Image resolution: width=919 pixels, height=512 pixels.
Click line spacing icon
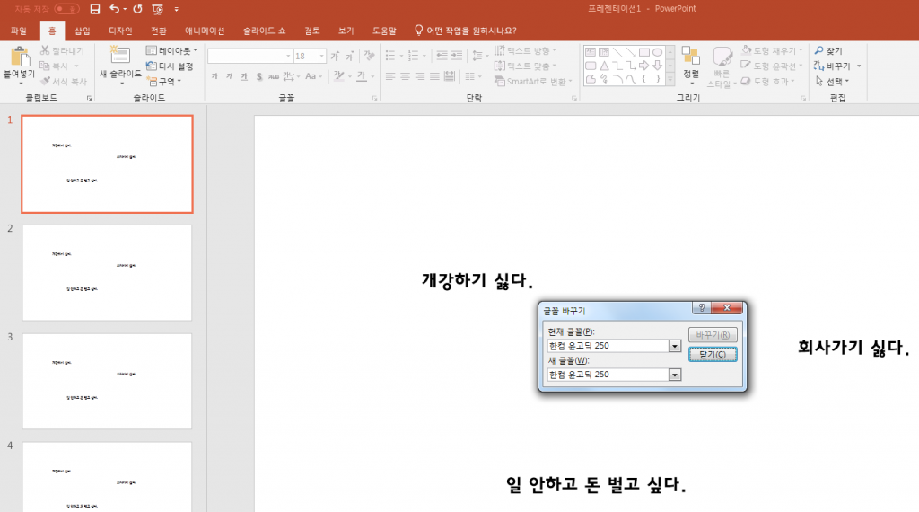pyautogui.click(x=477, y=56)
